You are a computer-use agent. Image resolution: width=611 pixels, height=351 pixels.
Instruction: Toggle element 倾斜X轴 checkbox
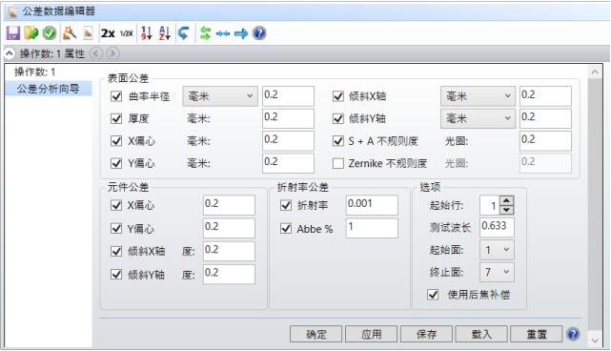116,251
